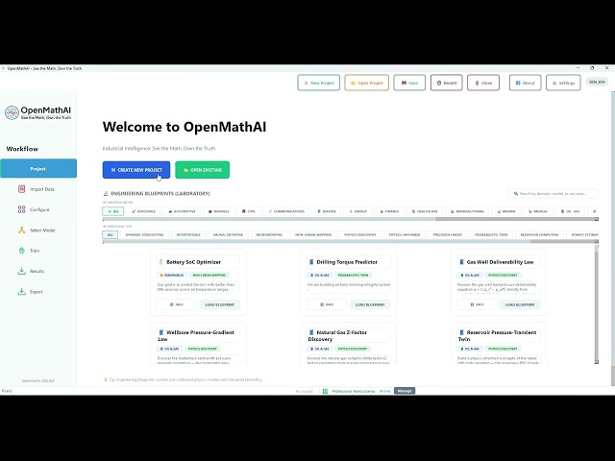Viewport: 615px width, 461px height.
Task: Open the Configure workflow step
Action: (38, 209)
